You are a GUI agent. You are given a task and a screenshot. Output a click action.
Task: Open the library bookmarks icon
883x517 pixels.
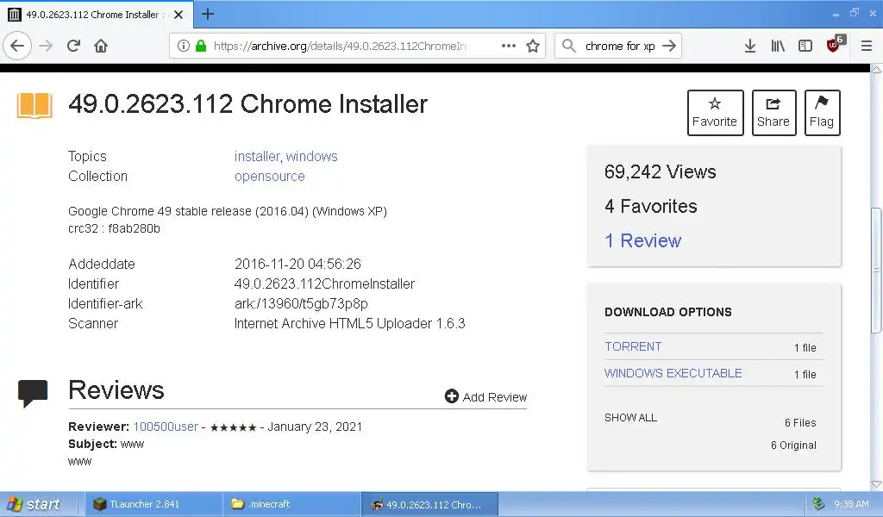pos(778,46)
